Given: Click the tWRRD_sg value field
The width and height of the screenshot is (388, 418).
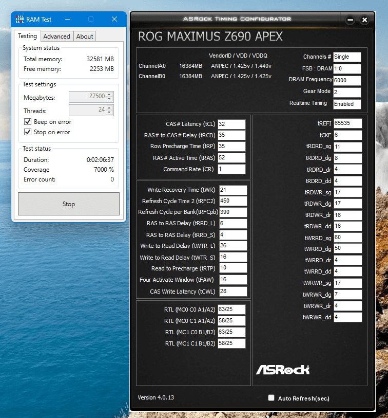Looking at the screenshot, I should click(348, 238).
